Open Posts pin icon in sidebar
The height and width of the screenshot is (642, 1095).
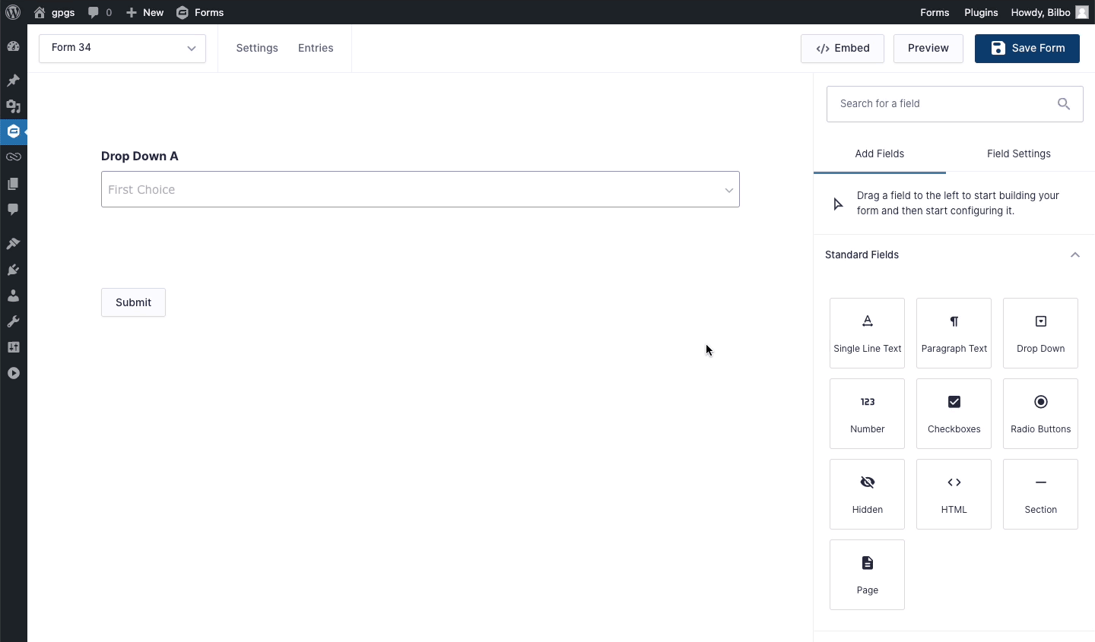13,81
